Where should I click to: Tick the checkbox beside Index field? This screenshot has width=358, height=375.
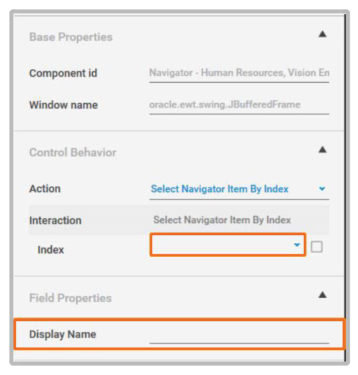tap(316, 247)
